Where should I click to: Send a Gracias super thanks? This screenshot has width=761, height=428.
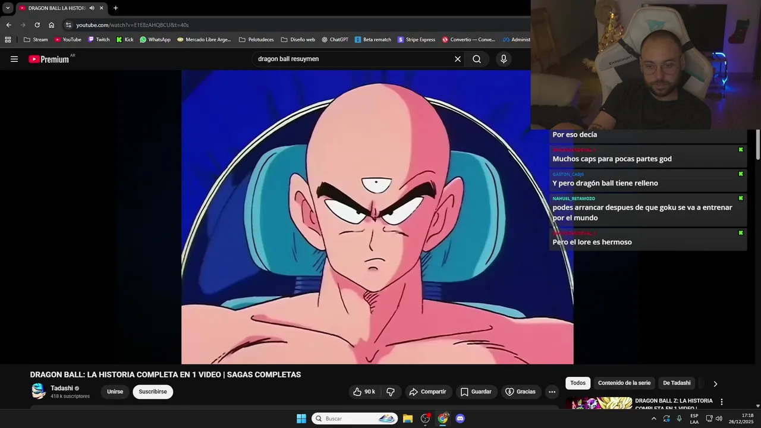click(521, 392)
